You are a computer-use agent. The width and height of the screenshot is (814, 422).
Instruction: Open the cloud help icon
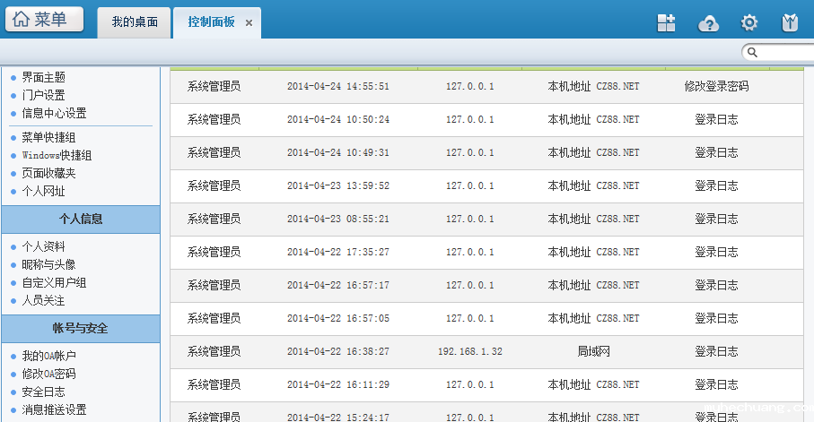coord(709,23)
